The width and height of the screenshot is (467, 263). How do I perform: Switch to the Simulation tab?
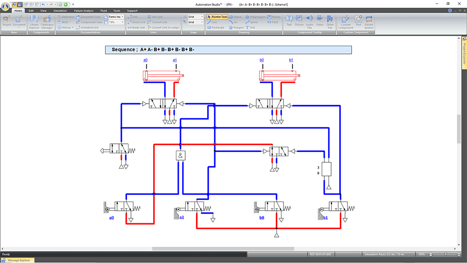coord(60,11)
